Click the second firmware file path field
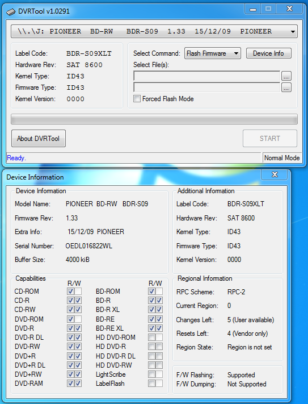308x404 pixels. coord(207,88)
